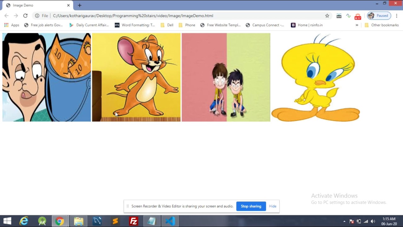Open Android Studio from taskbar

pos(42,221)
